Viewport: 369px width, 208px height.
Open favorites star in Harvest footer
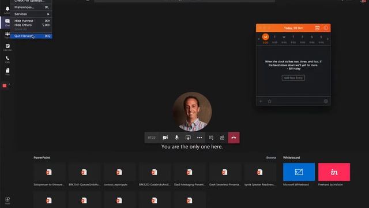pyautogui.click(x=270, y=101)
